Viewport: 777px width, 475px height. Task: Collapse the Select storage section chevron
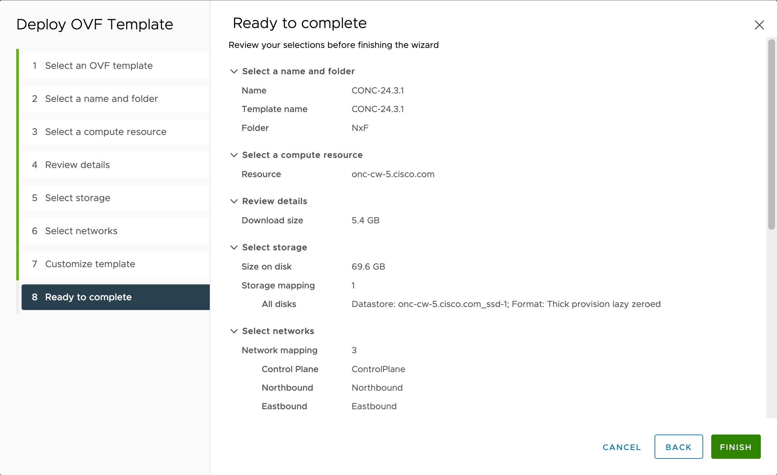[234, 247]
